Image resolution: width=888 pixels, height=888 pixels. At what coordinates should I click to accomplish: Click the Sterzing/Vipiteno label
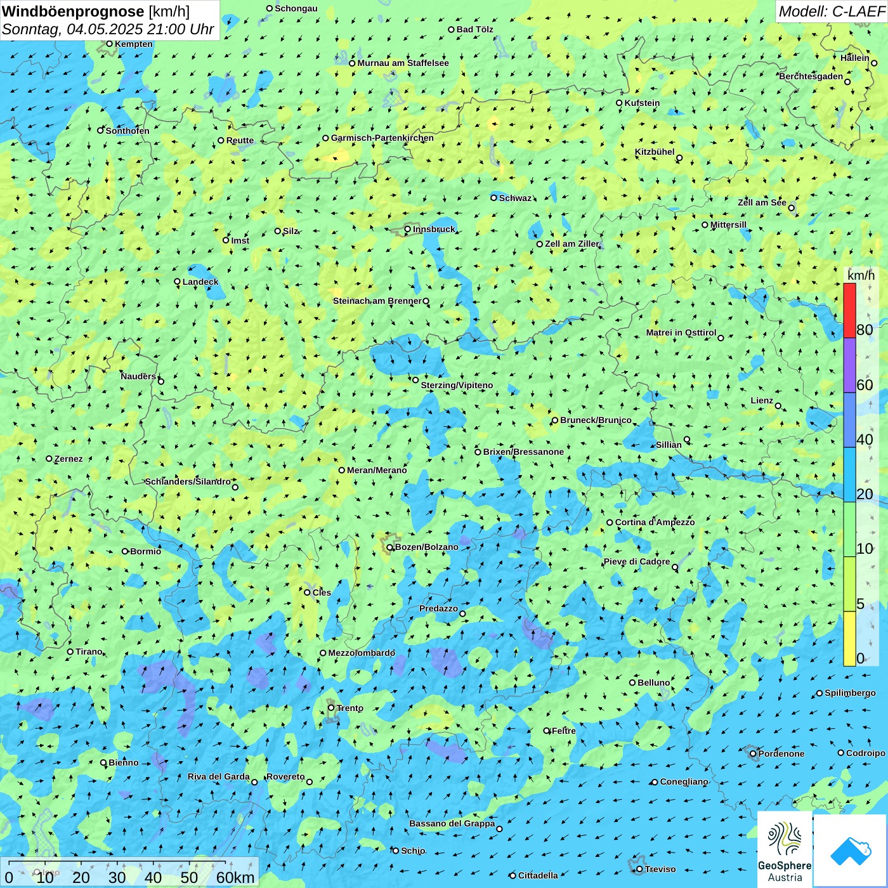click(x=457, y=385)
